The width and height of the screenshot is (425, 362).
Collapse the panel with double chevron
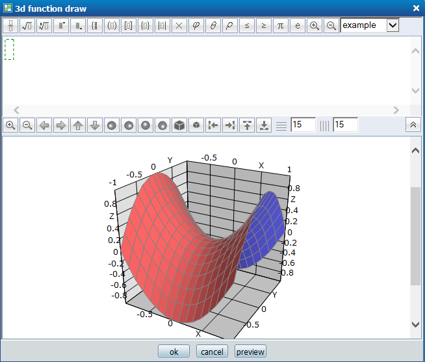pyautogui.click(x=413, y=125)
